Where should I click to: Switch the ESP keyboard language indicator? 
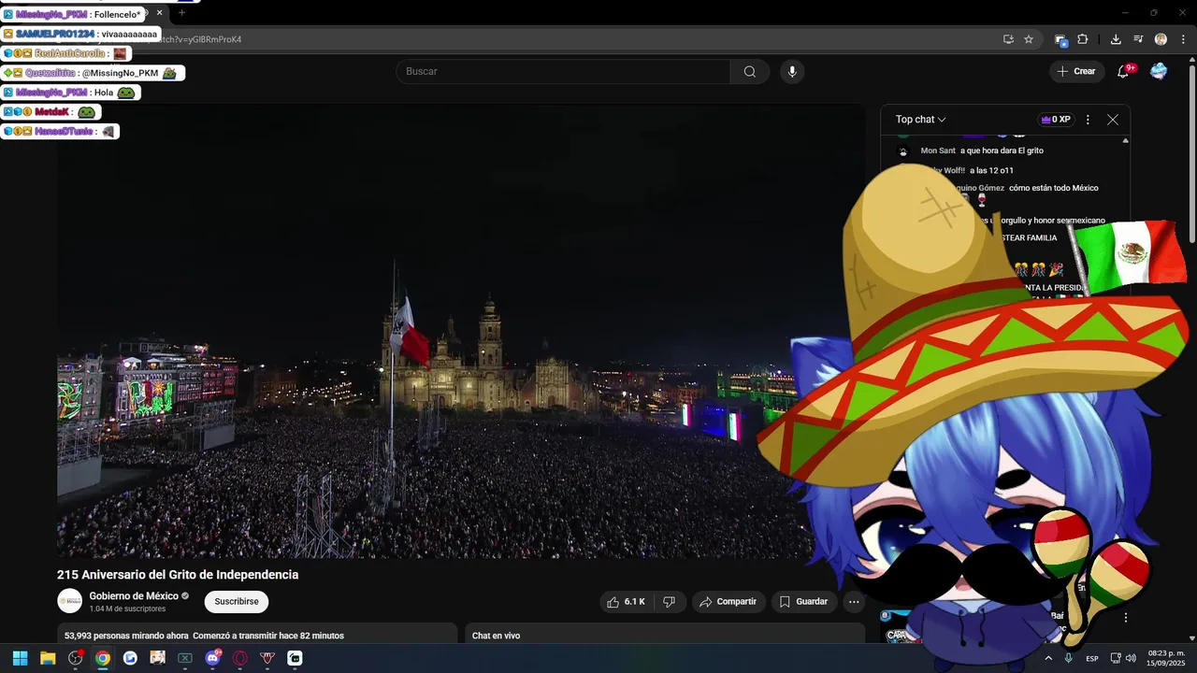click(x=1092, y=658)
